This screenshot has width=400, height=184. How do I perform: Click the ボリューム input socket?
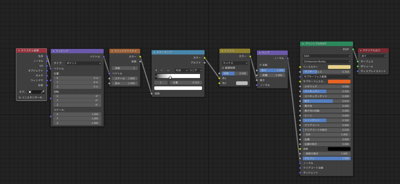point(358,66)
